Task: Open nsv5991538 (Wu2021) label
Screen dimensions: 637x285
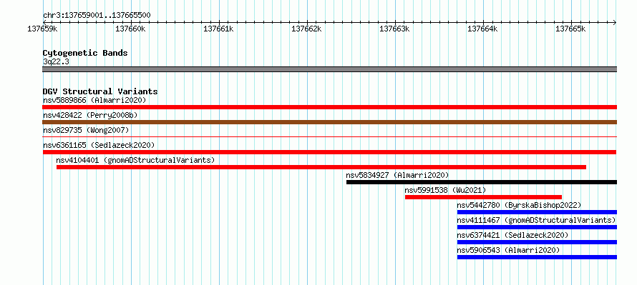Action: (x=445, y=190)
